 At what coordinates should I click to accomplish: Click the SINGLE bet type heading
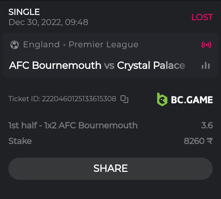tap(24, 12)
